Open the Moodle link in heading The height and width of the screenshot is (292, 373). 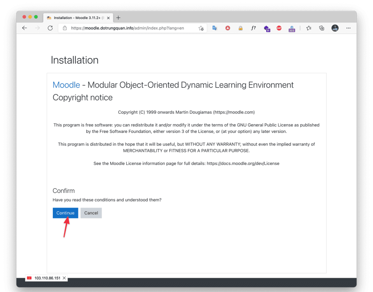pyautogui.click(x=66, y=85)
